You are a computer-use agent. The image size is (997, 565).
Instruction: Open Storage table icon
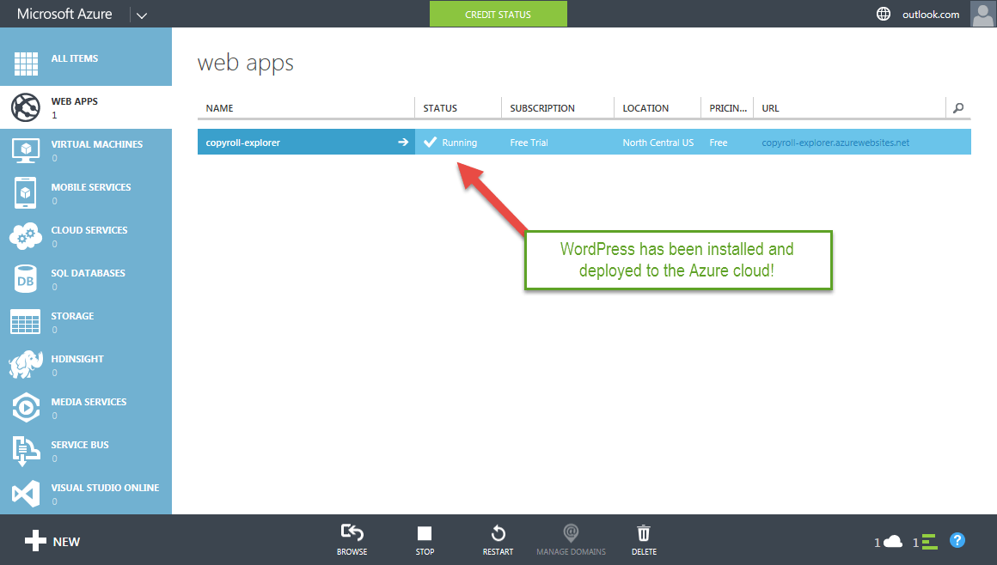pos(26,322)
